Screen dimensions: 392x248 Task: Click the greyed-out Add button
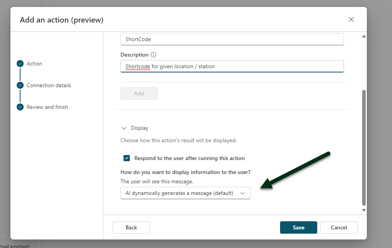tap(139, 93)
